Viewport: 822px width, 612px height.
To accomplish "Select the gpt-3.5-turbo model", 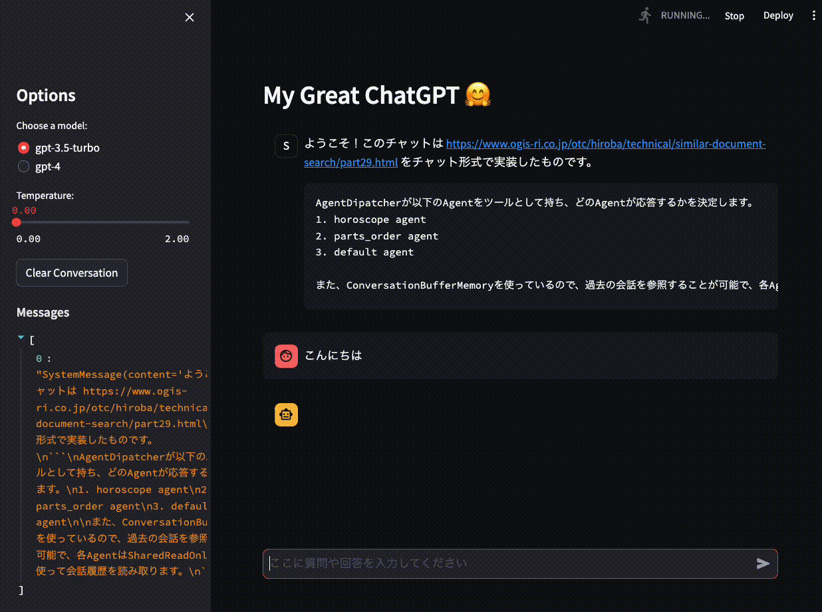I will click(x=58, y=148).
